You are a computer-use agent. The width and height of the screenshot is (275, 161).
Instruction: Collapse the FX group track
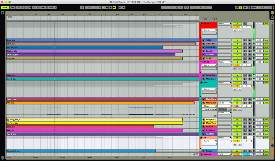pos(201,138)
